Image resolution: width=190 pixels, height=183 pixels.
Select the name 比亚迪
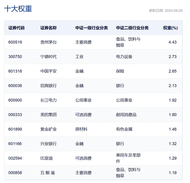click(46, 158)
